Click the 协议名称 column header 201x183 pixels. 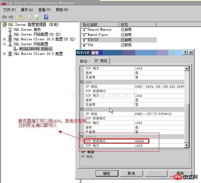[x=100, y=24]
